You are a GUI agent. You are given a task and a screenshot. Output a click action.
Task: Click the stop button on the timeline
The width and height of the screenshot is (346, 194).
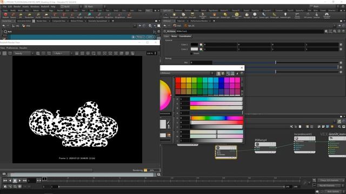(15, 181)
